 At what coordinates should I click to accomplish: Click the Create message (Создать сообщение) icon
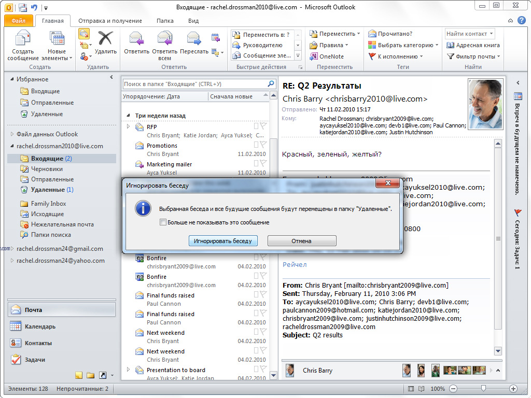(x=23, y=38)
